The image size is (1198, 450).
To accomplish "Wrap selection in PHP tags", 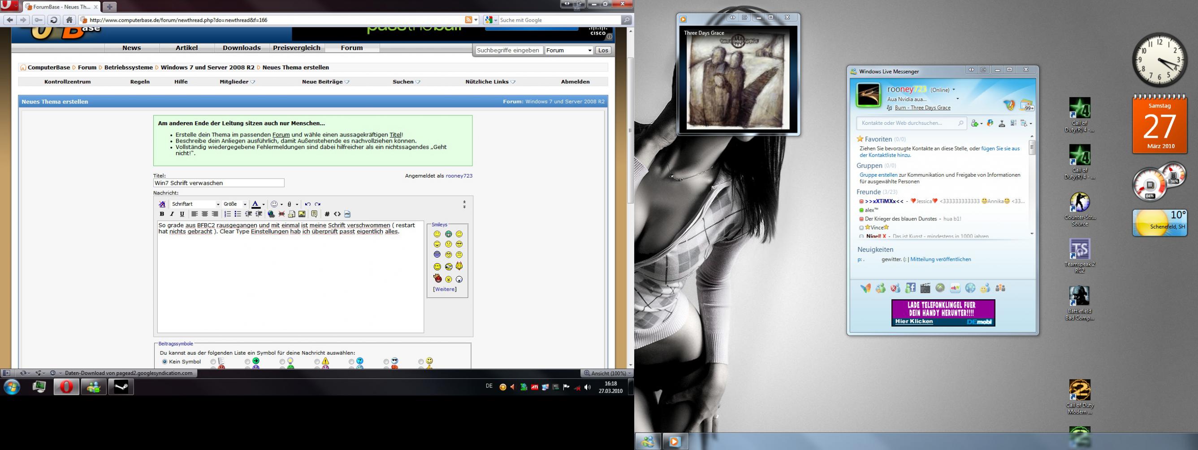I will (x=347, y=214).
